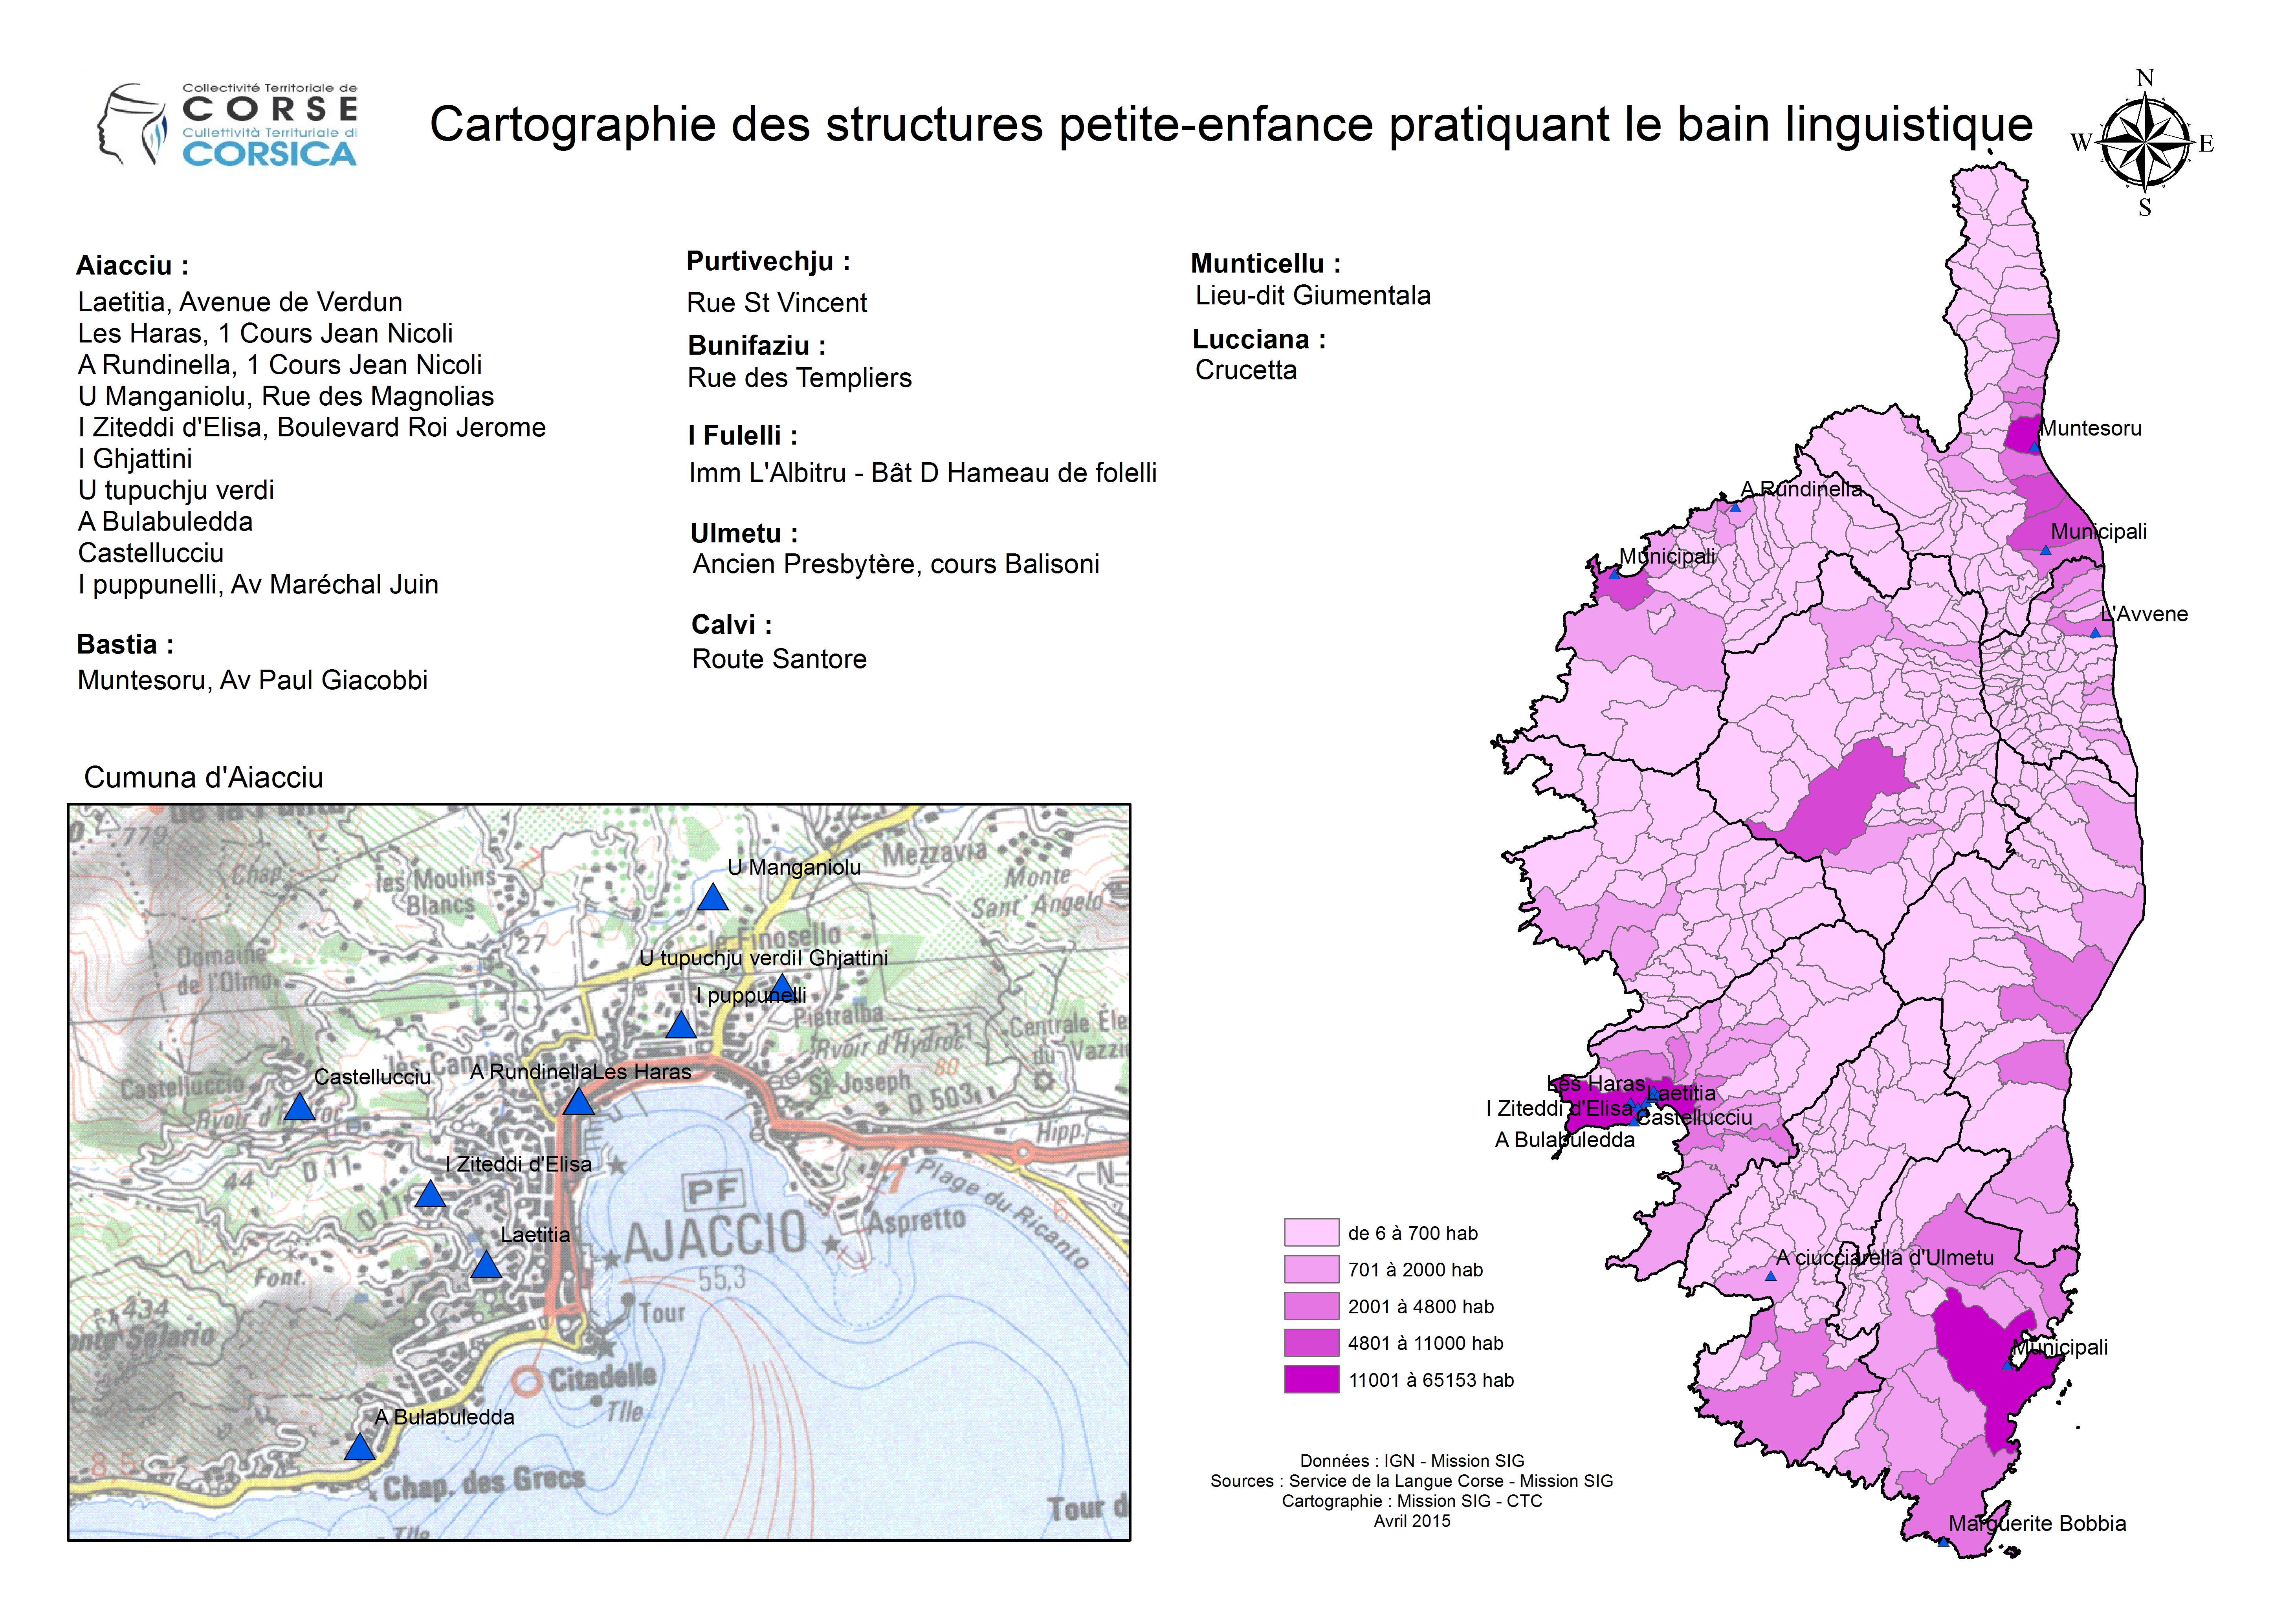
Task: Click 'Lieu-dit Giumentala' text
Action: (1313, 296)
